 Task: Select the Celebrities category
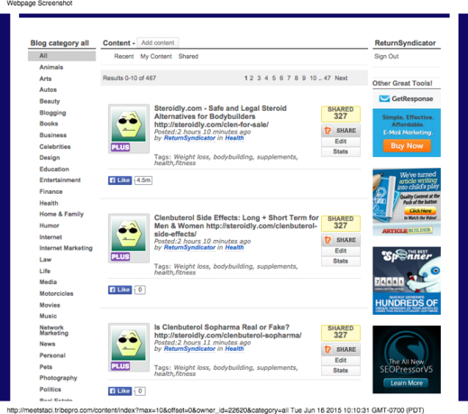(55, 147)
